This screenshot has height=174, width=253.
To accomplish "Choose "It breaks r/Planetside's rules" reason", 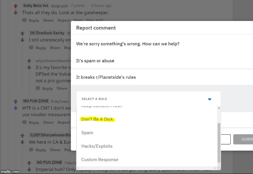I will coord(106,77).
